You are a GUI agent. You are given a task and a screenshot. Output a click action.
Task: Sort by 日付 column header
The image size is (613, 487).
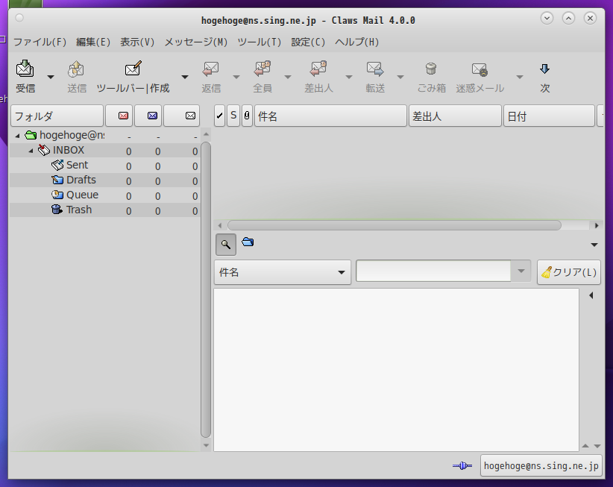tap(549, 116)
